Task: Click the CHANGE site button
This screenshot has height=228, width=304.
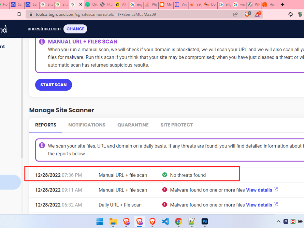Action: tap(75, 29)
